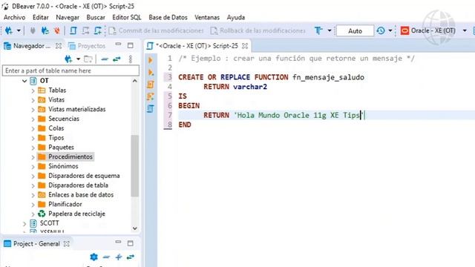The height and width of the screenshot is (267, 475).
Task: Close the Navegador tab
Action: pos(59,46)
